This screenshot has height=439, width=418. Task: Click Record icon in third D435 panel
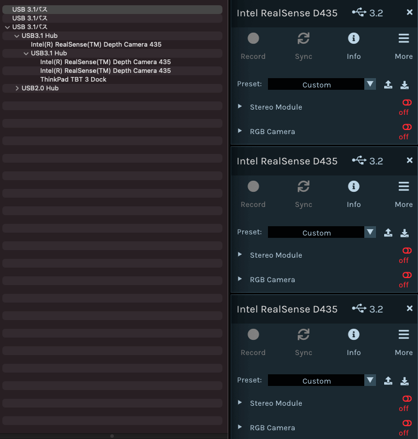tap(253, 335)
